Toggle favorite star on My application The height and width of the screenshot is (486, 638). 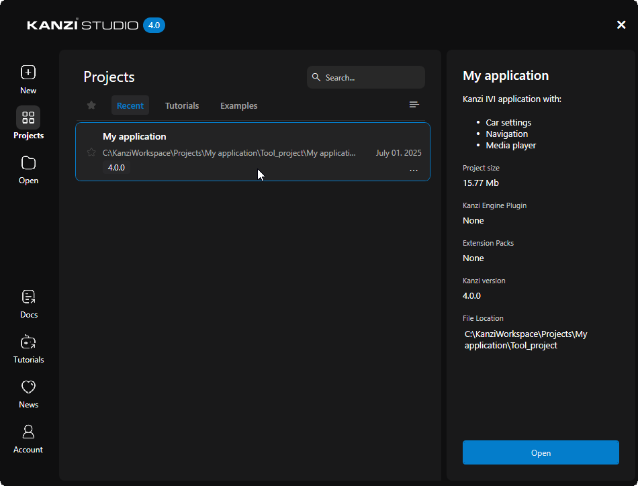[91, 152]
